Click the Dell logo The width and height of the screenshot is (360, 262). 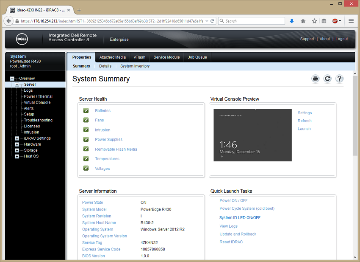22,39
